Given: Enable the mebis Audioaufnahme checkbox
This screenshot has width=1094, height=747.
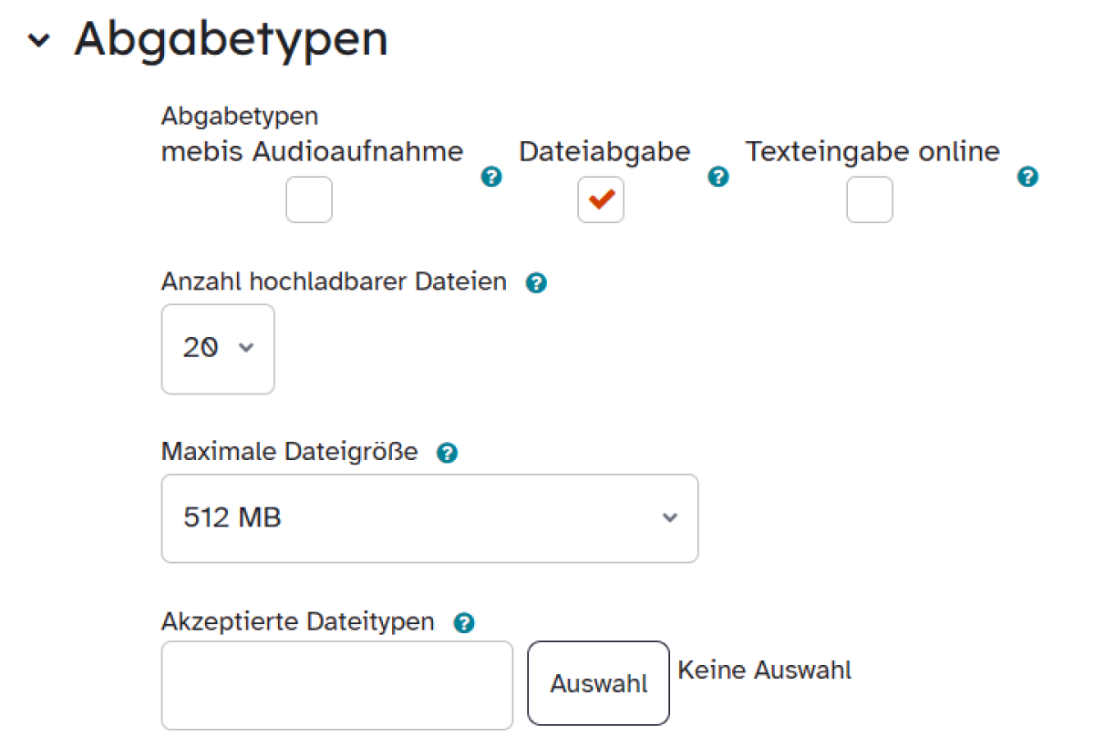Looking at the screenshot, I should point(309,200).
